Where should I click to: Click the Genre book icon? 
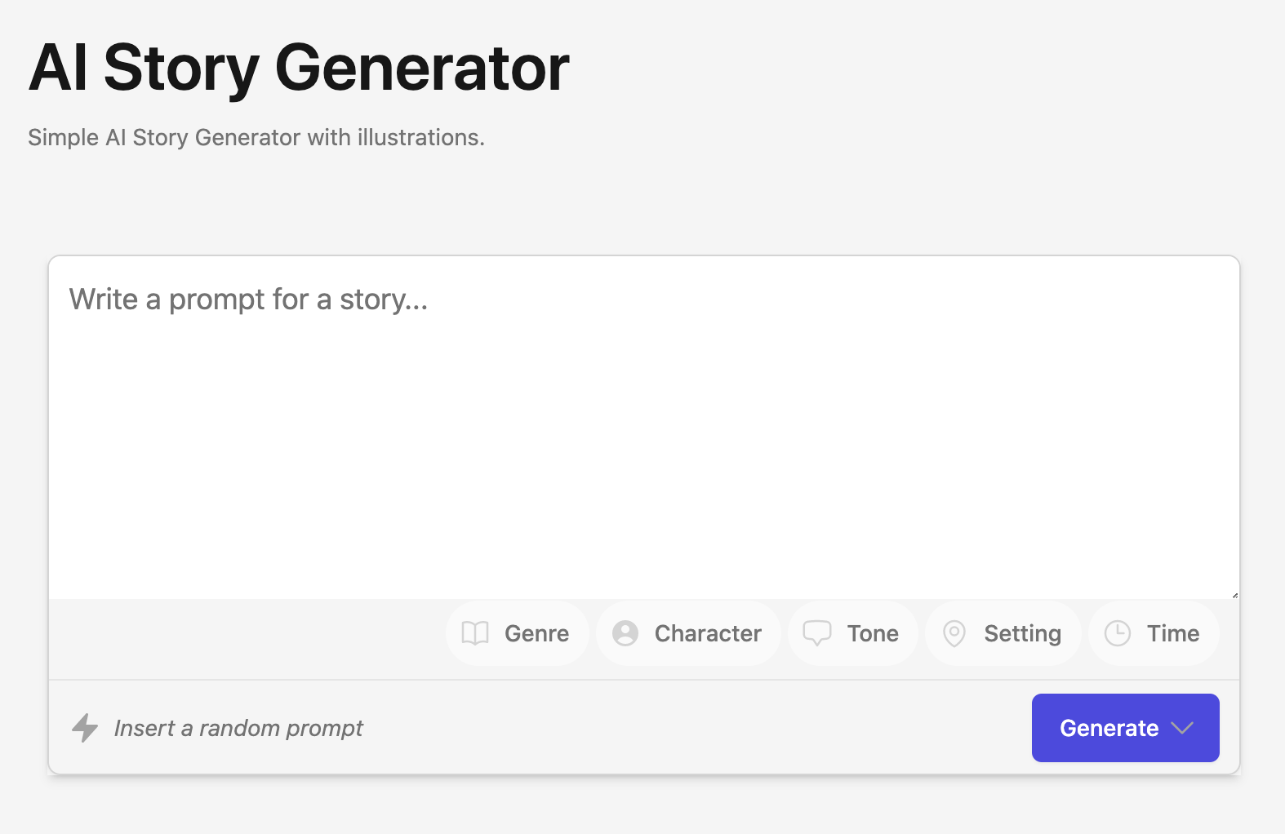tap(475, 633)
